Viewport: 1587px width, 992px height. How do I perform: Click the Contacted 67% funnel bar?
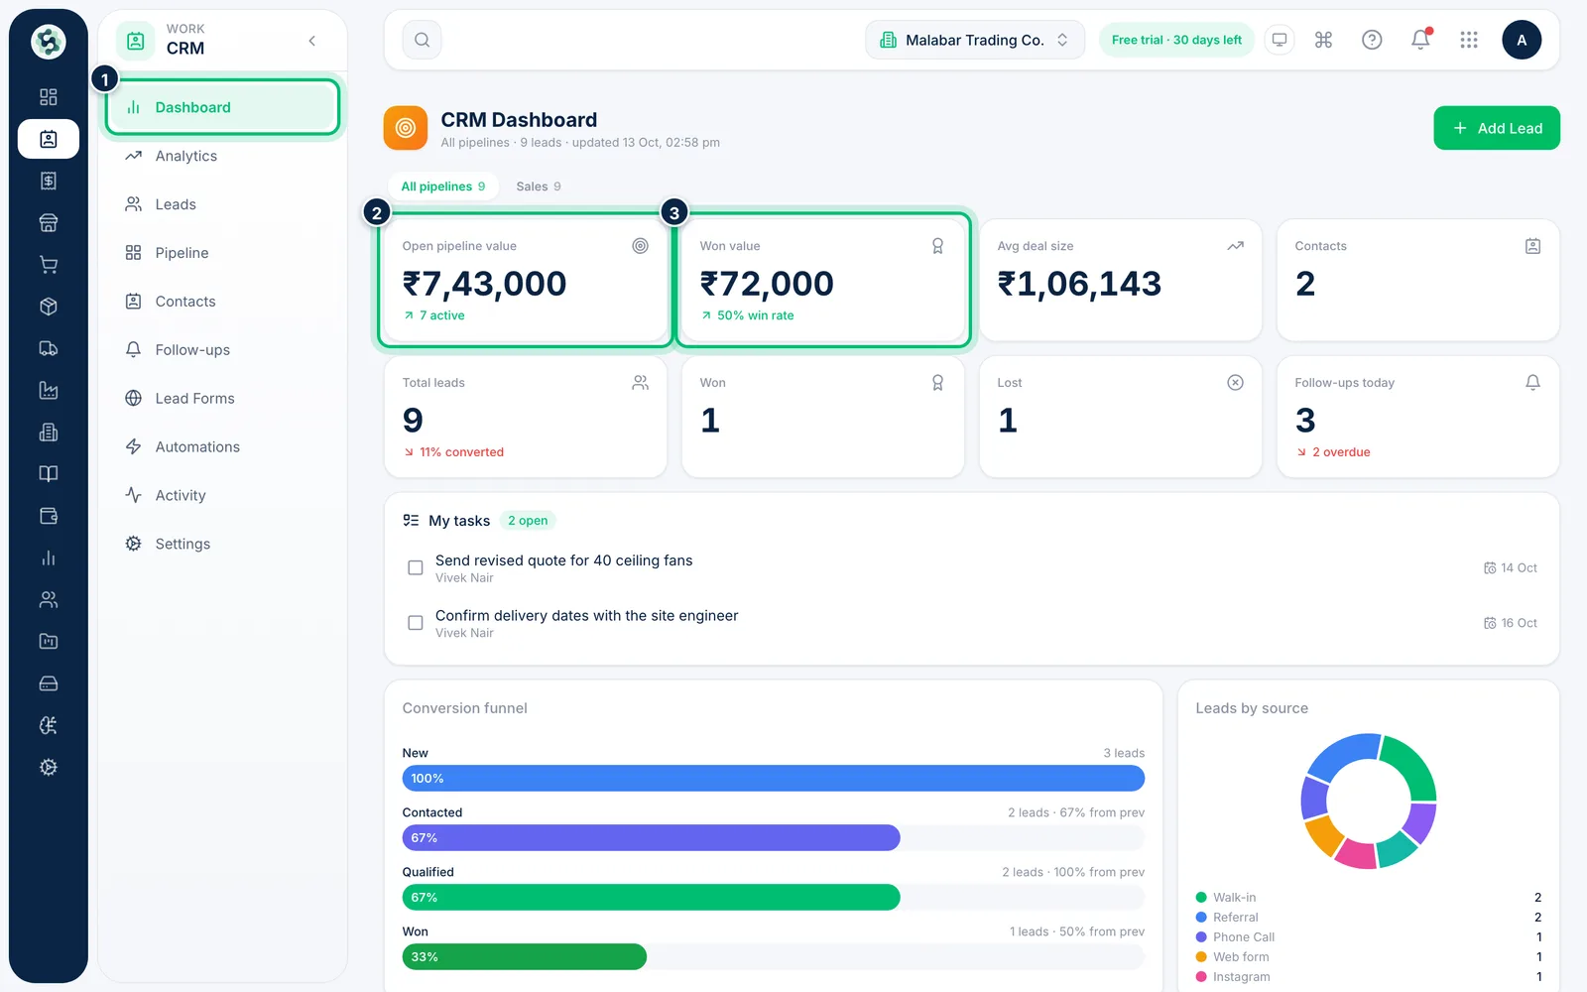pos(651,838)
